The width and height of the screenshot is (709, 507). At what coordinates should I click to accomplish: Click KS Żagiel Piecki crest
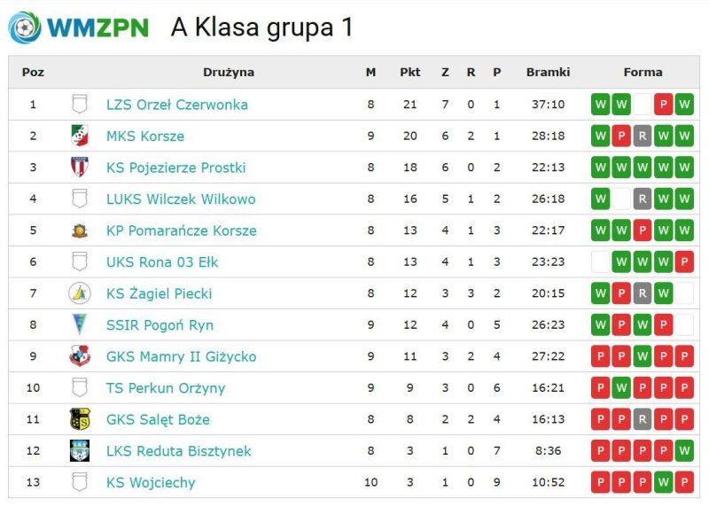(x=80, y=293)
